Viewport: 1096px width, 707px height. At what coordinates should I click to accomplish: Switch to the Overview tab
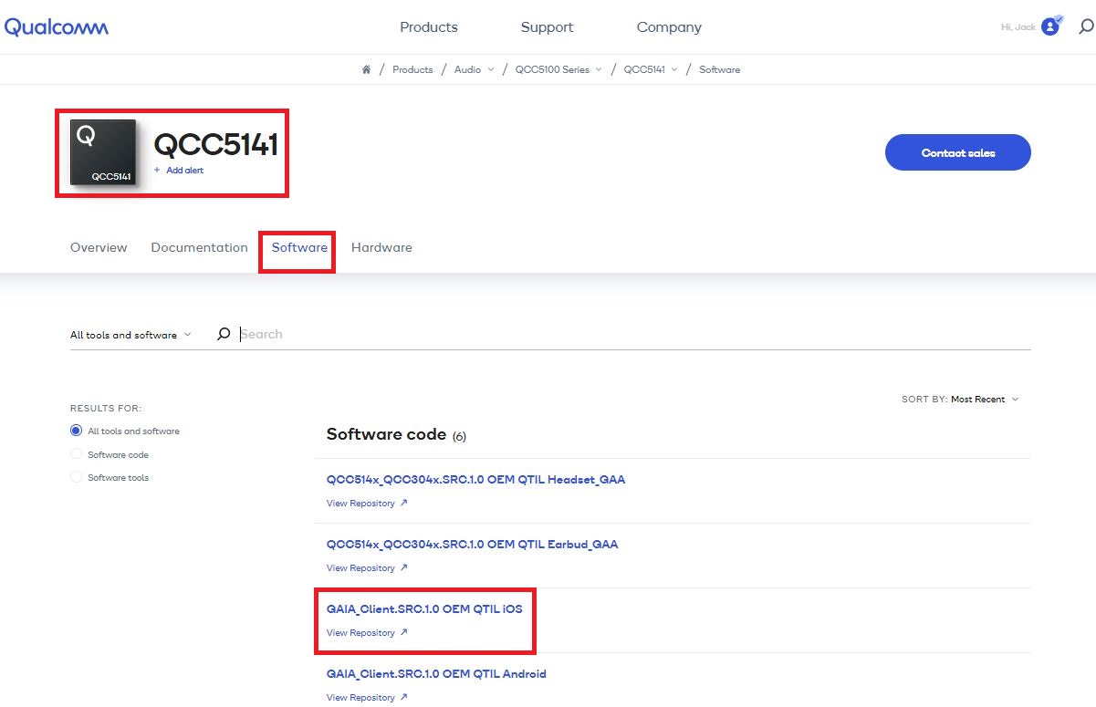pyautogui.click(x=99, y=247)
